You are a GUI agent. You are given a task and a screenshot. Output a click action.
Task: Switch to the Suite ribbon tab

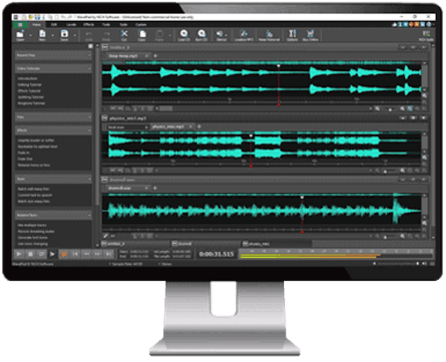click(x=123, y=25)
